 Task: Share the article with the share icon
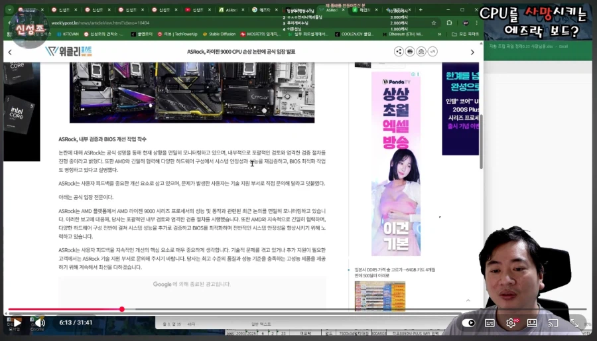click(x=399, y=51)
